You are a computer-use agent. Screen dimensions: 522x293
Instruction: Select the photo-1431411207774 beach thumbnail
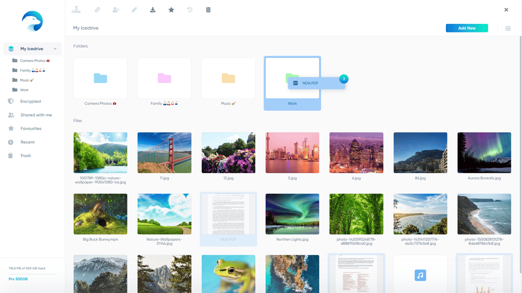click(420, 214)
